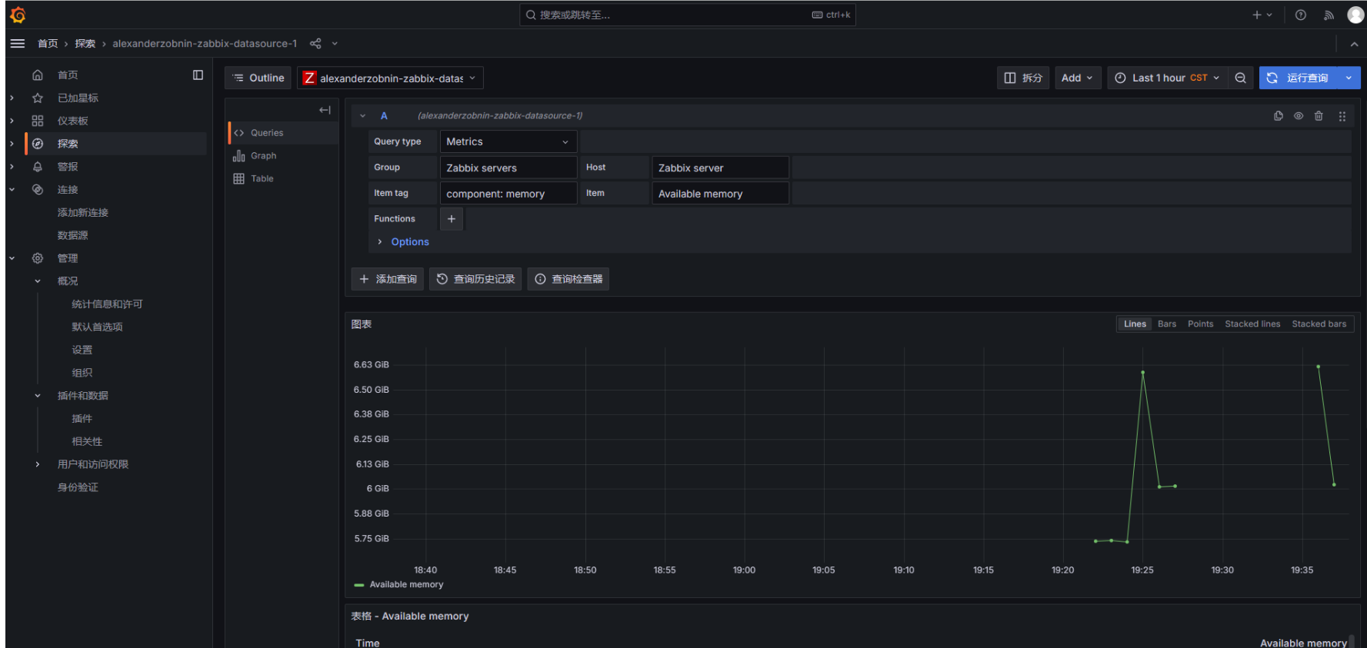
Task: Expand the 用户和访问权限 subsection chevron
Action: pos(38,464)
